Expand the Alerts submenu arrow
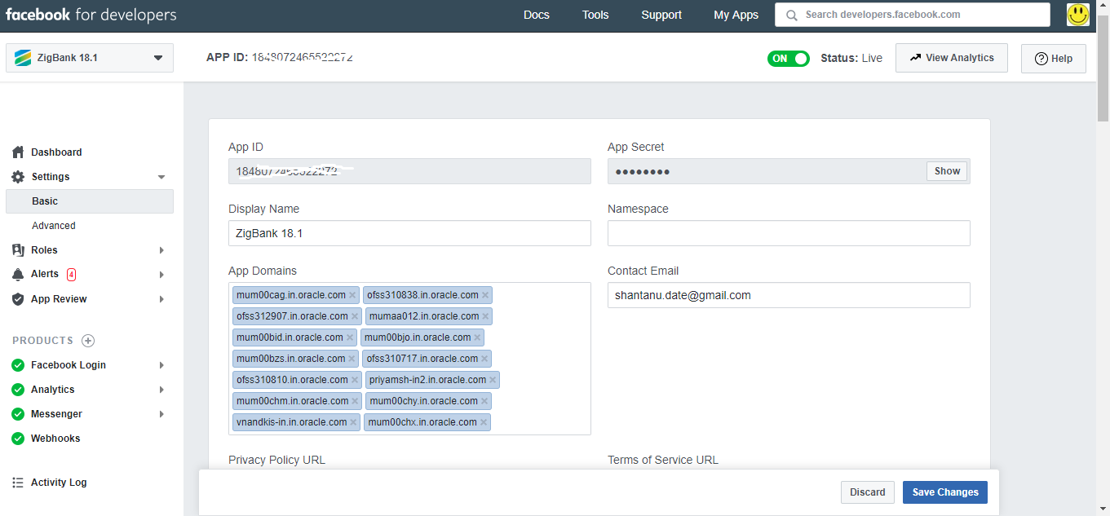The height and width of the screenshot is (516, 1110). pyautogui.click(x=161, y=275)
